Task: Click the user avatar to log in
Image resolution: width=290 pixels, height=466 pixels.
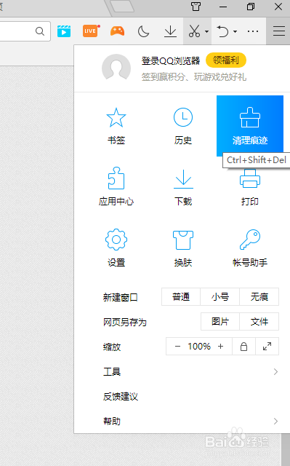Action: click(116, 68)
